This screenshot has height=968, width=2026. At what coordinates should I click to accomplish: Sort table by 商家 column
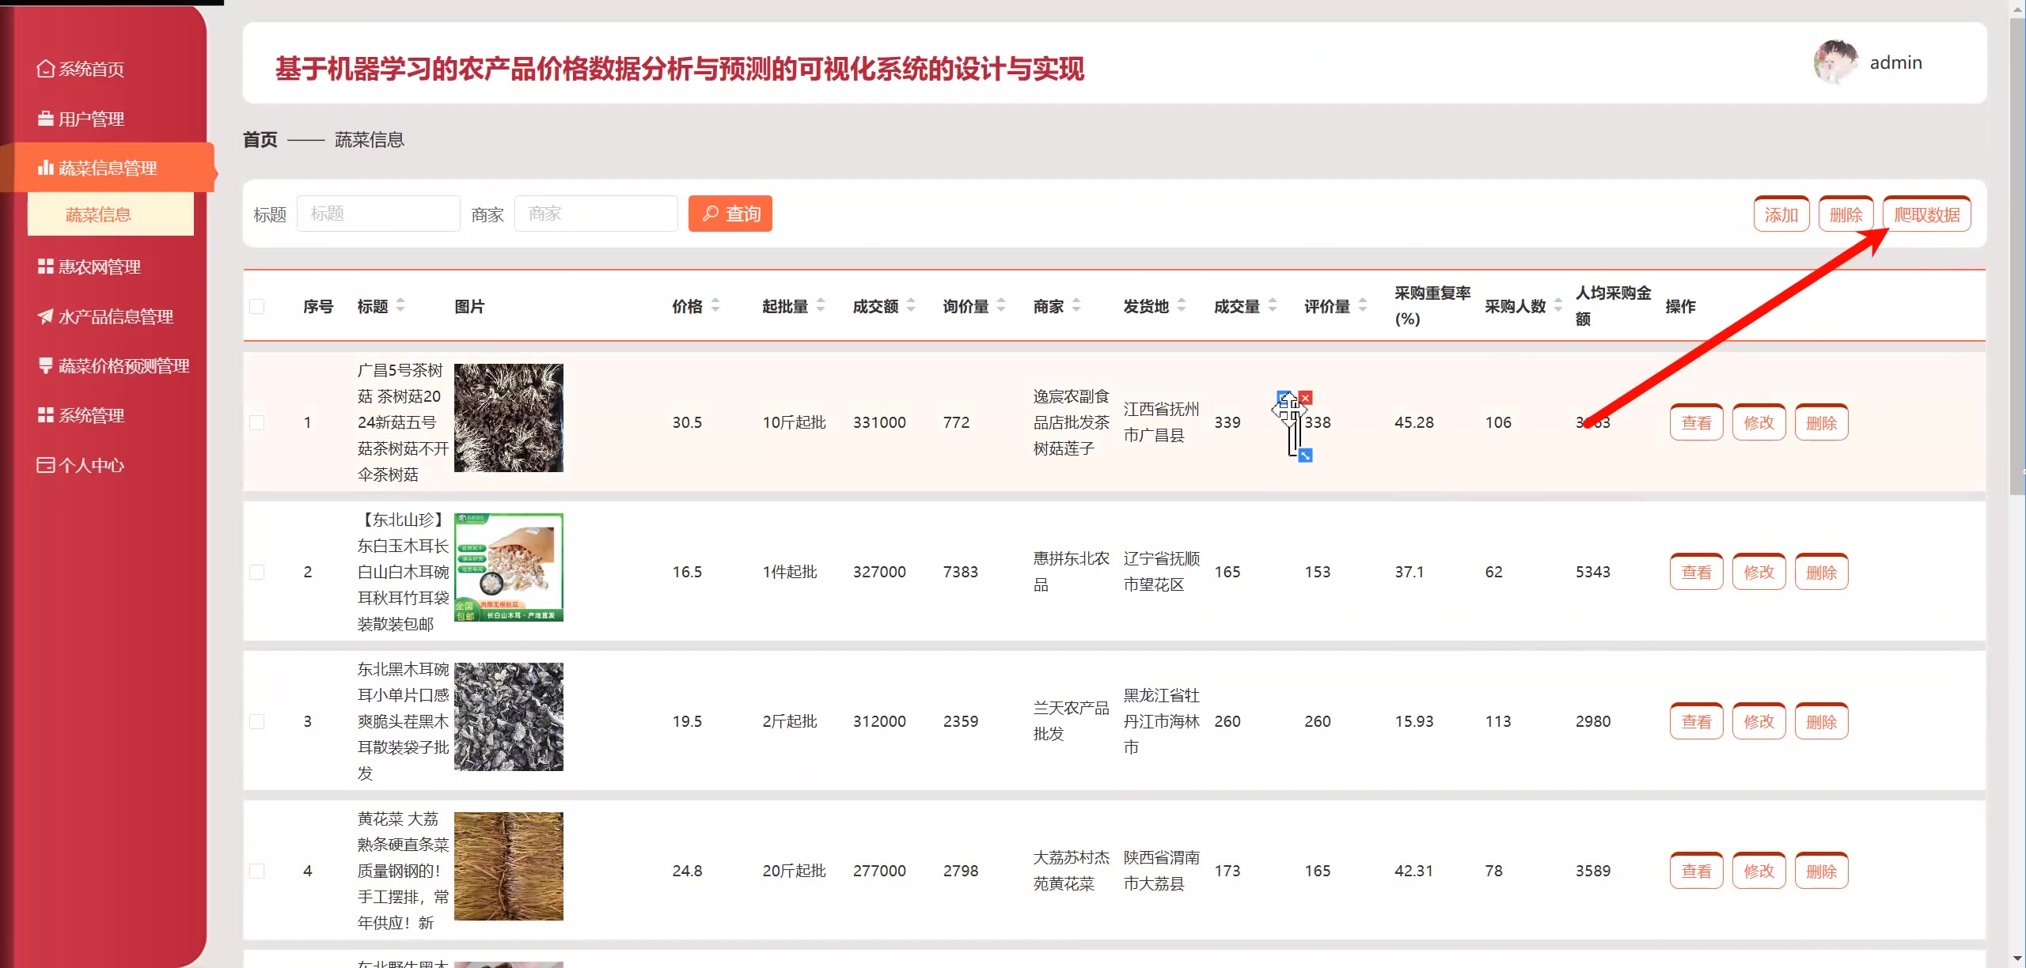[x=1076, y=306]
